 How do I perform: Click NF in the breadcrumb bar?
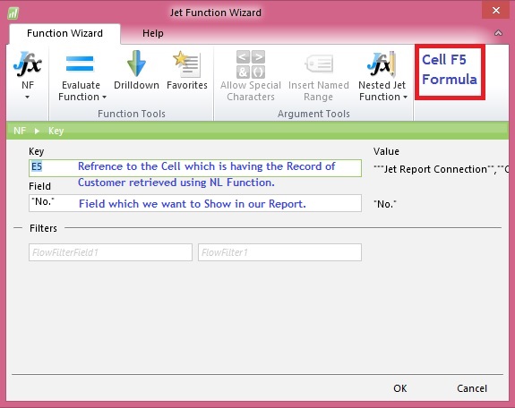[20, 131]
